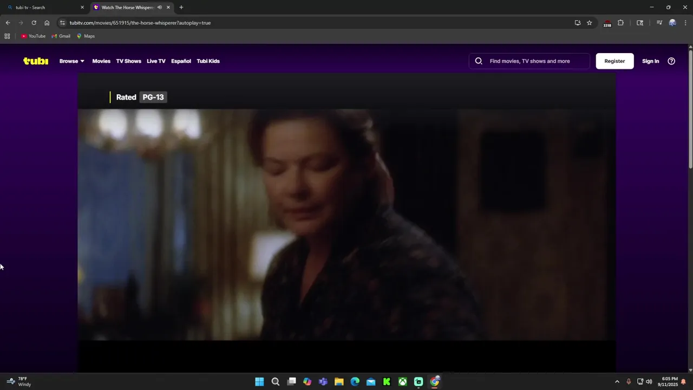Open the Gmail bookmark
Image resolution: width=693 pixels, height=390 pixels.
61,36
